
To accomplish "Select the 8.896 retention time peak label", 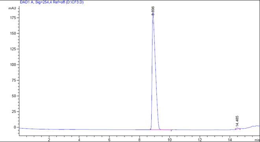I will click(x=153, y=11).
